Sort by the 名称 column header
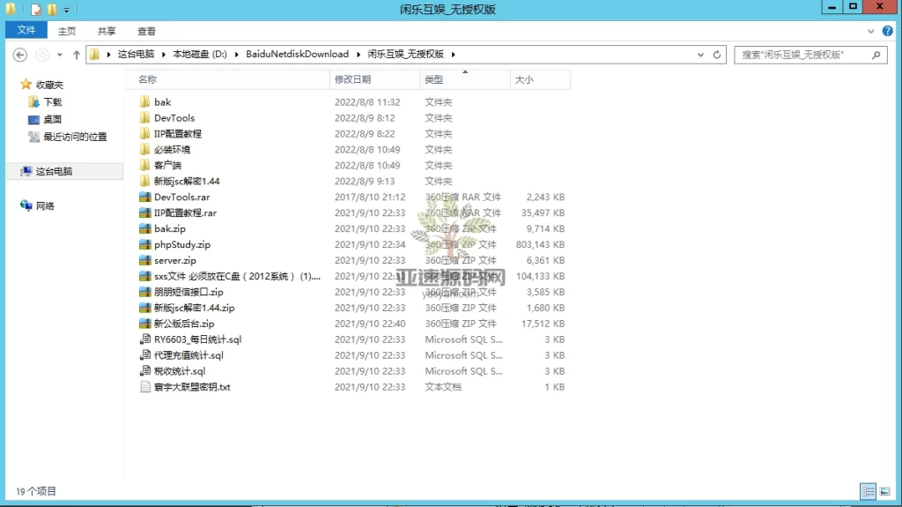The width and height of the screenshot is (902, 507). 228,79
